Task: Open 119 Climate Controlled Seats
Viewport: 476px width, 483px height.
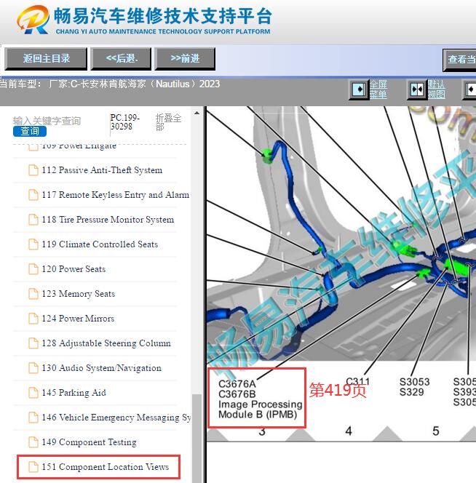Action: click(x=100, y=244)
